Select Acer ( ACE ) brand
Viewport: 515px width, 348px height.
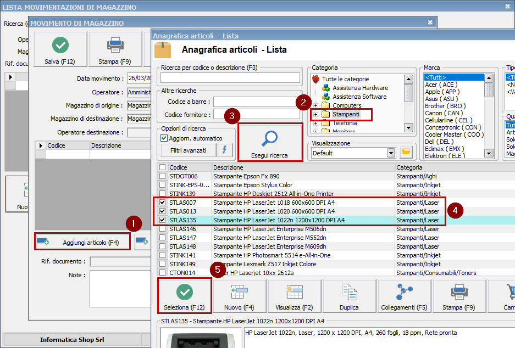click(441, 85)
